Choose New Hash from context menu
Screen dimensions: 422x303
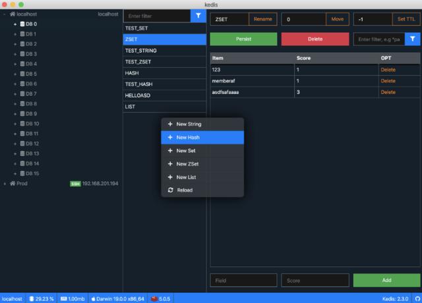[x=202, y=138]
